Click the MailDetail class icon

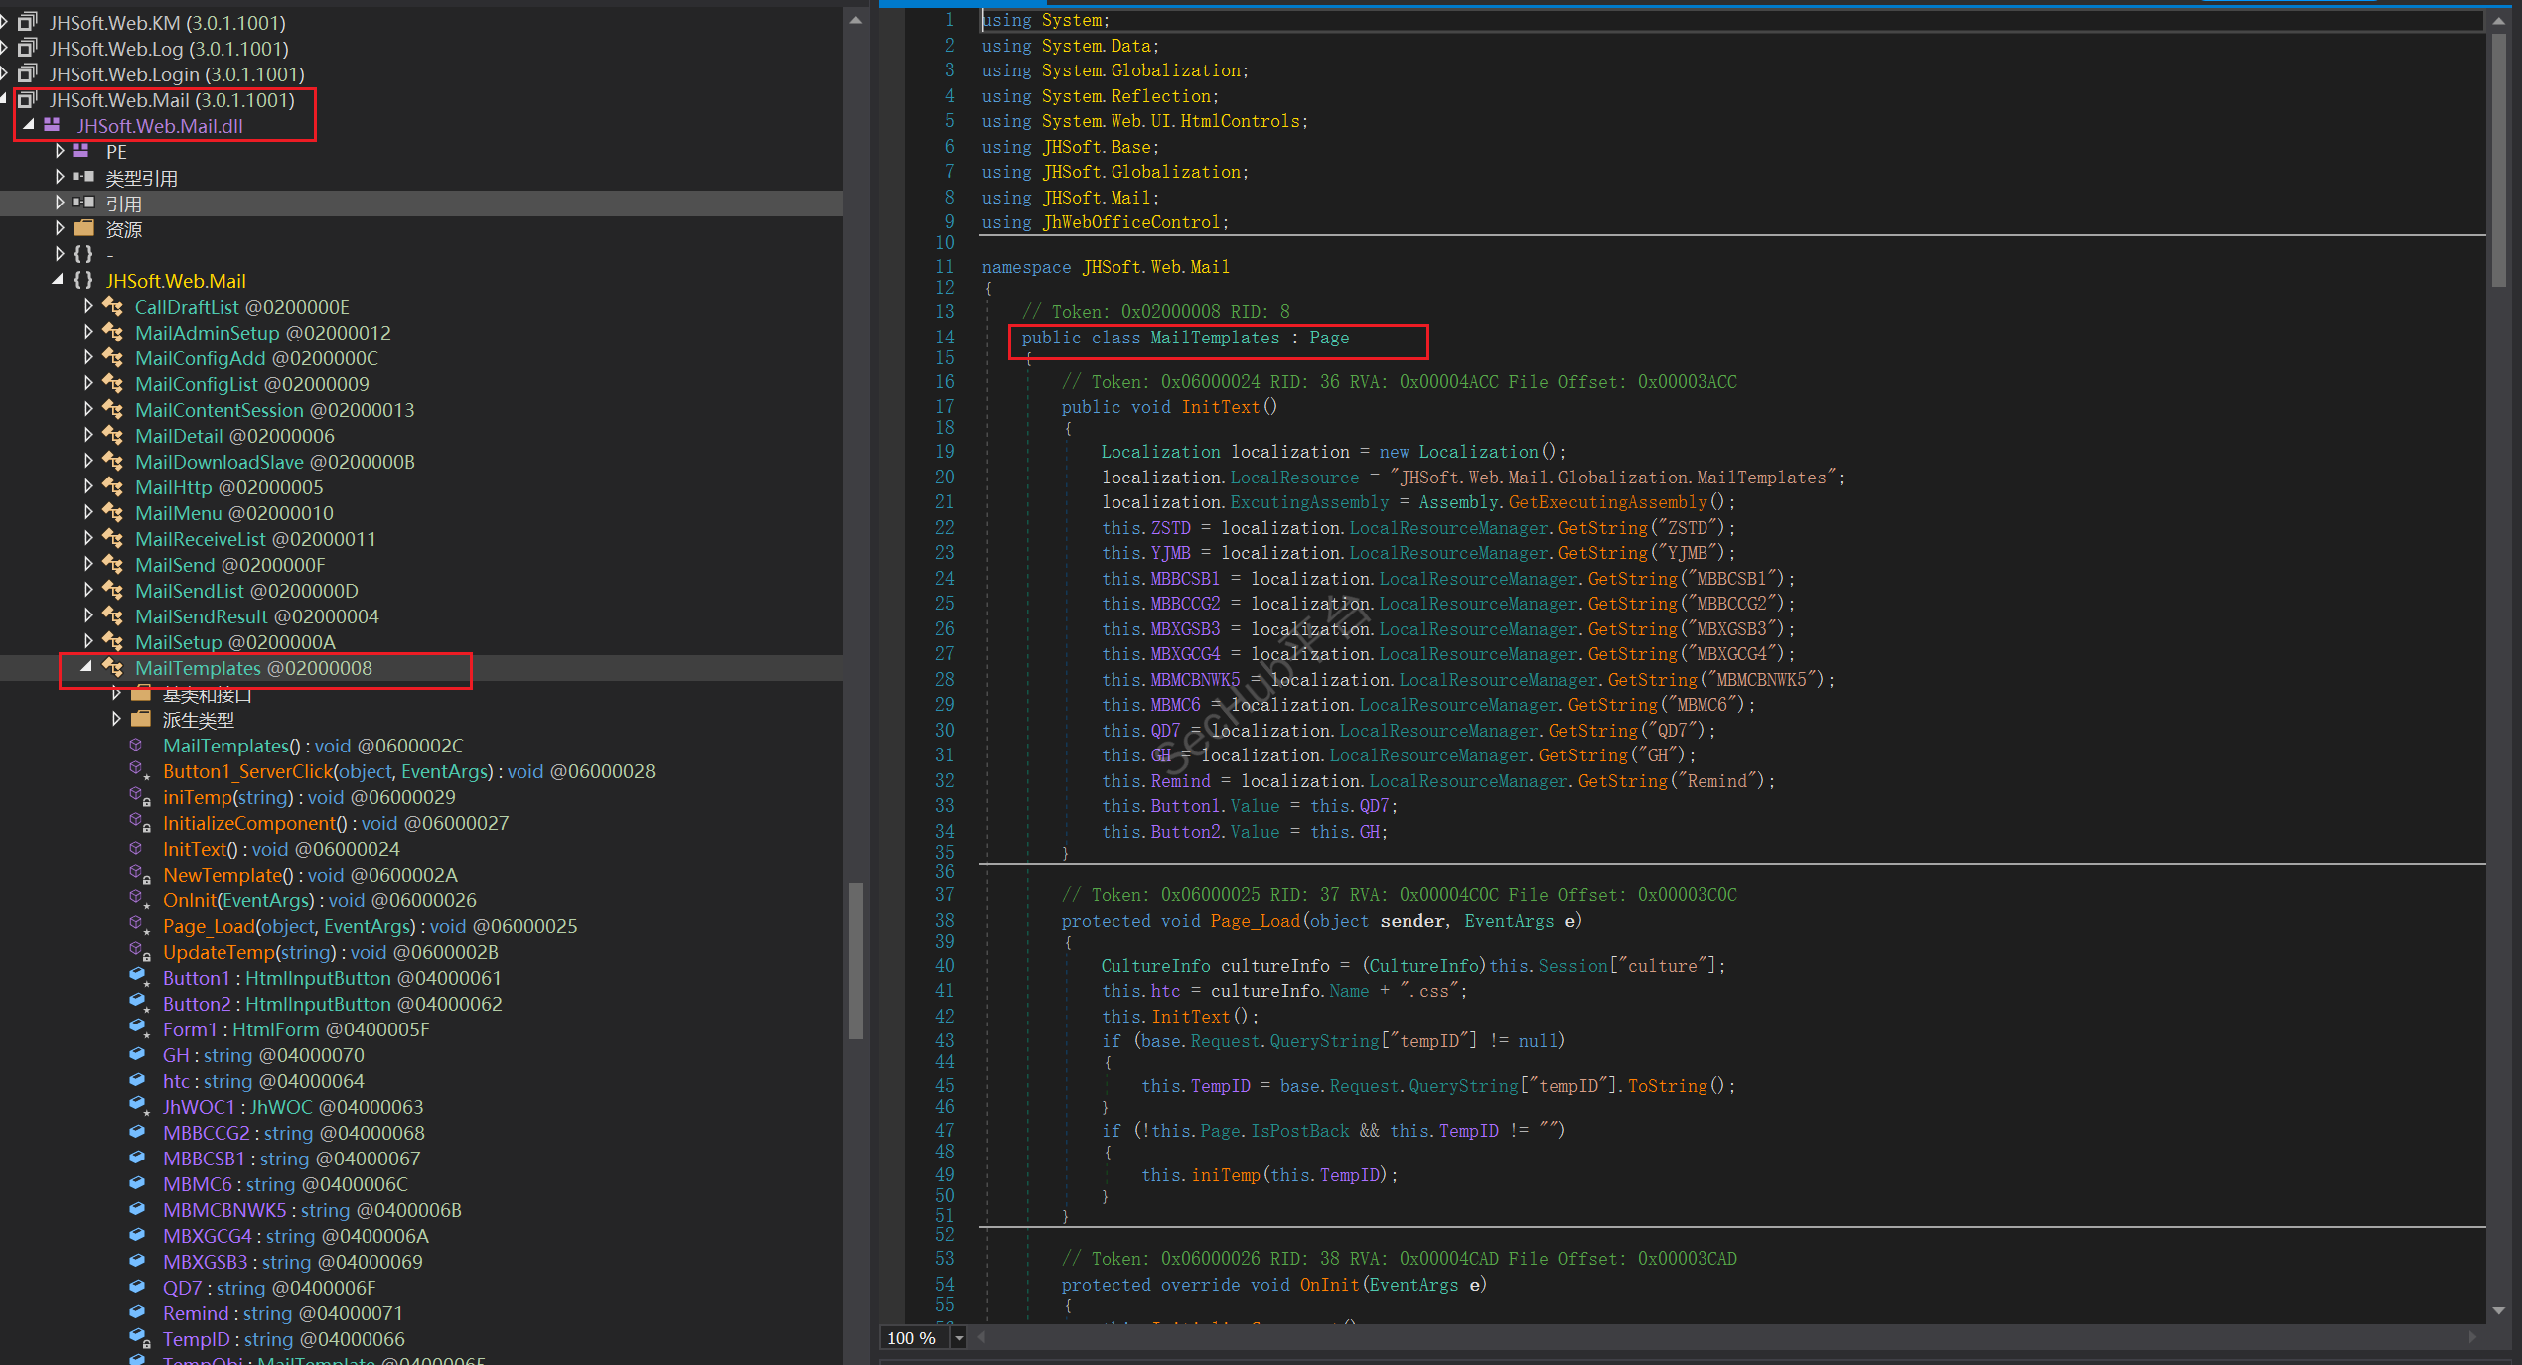[113, 436]
